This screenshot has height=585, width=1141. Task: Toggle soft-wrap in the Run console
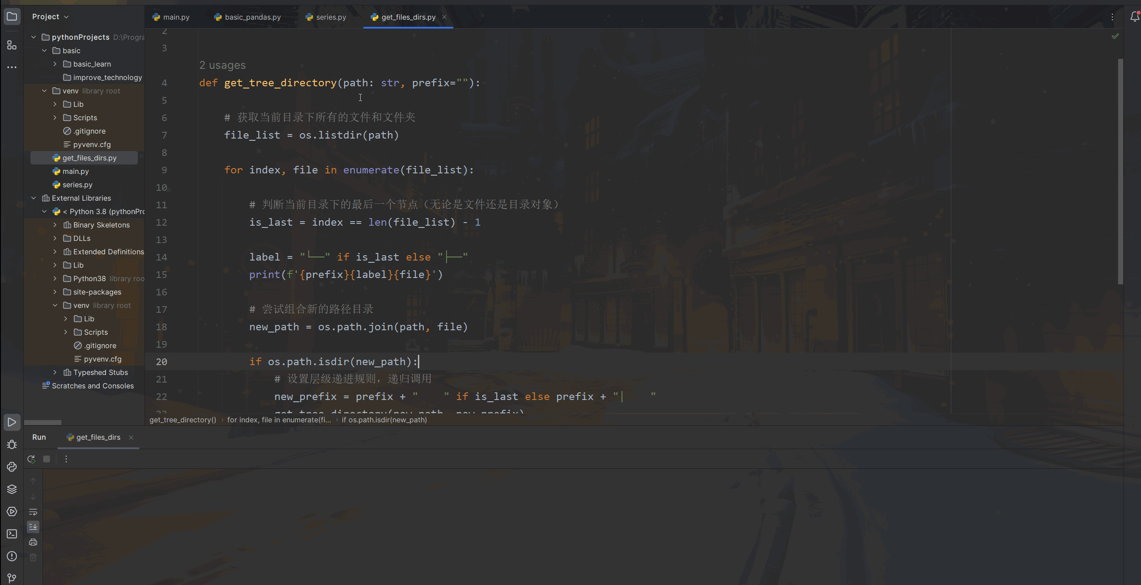(33, 512)
